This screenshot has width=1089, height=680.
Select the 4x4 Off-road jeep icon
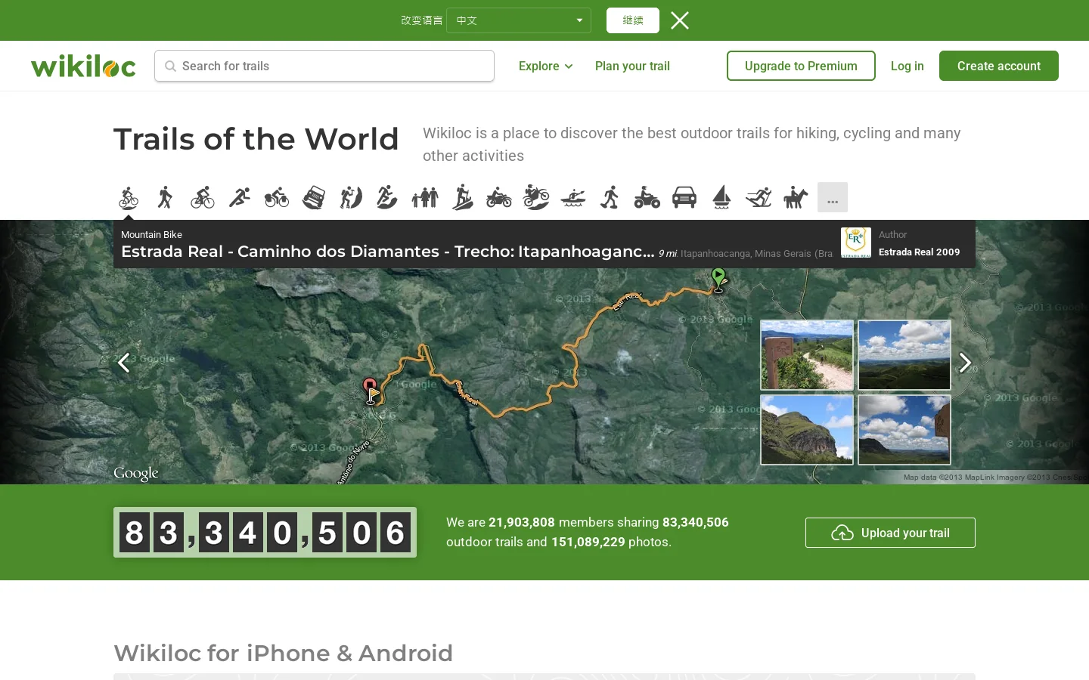pyautogui.click(x=314, y=197)
